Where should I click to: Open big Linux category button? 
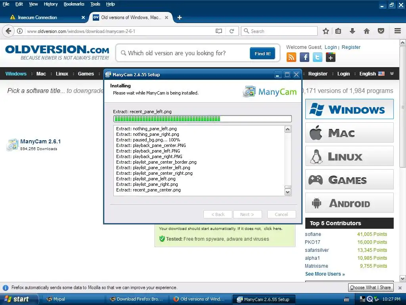point(349,156)
